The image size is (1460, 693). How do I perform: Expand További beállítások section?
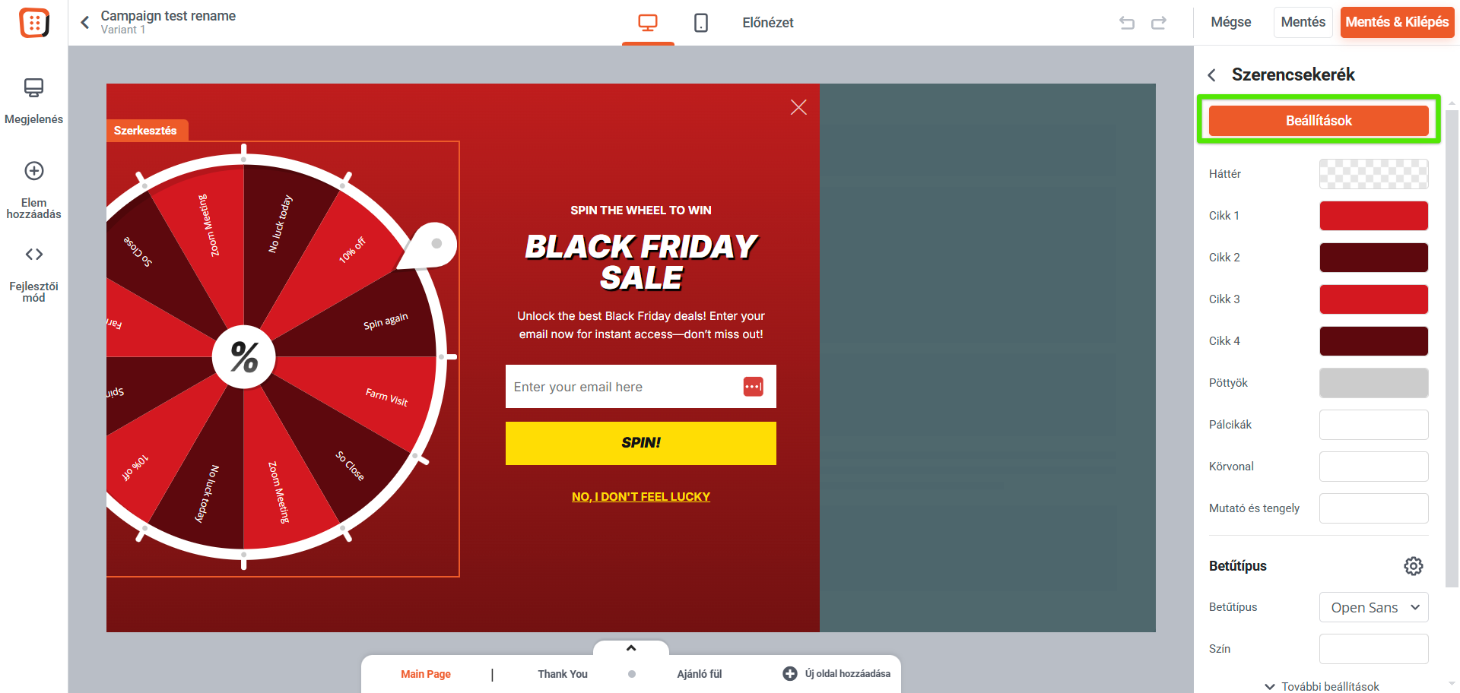(1322, 686)
